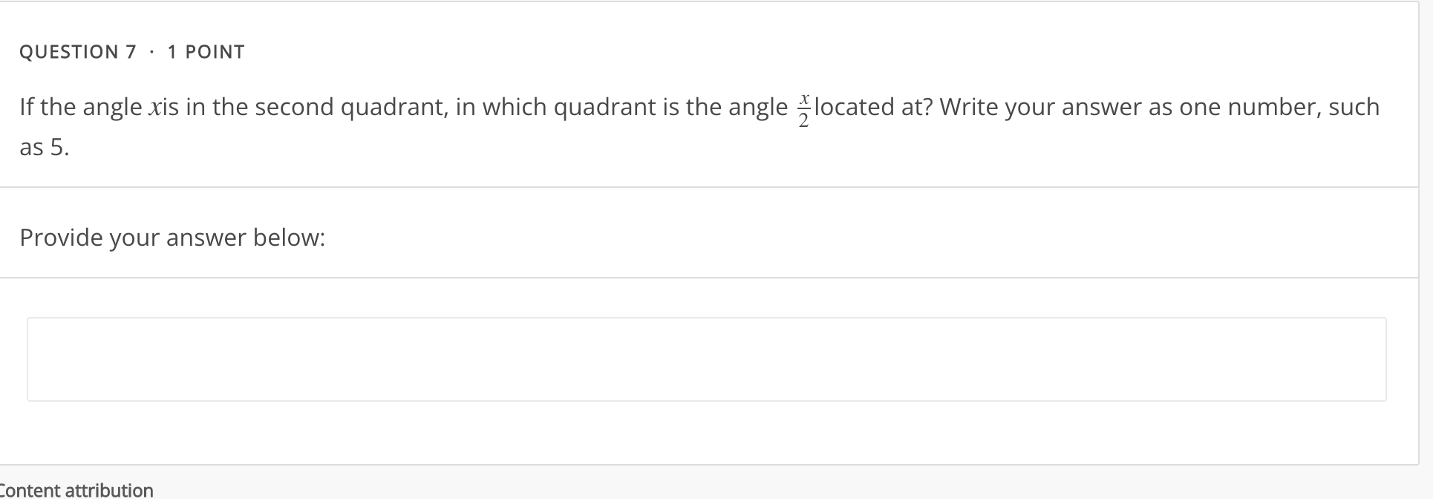Click the Provide your answer below prompt

tap(172, 237)
